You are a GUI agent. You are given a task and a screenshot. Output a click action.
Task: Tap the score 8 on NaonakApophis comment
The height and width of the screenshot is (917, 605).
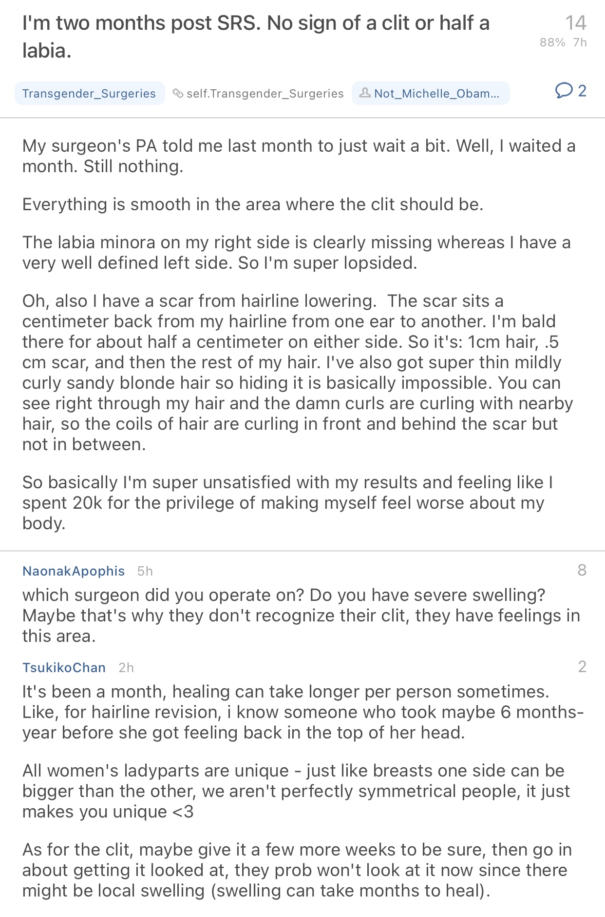click(582, 570)
